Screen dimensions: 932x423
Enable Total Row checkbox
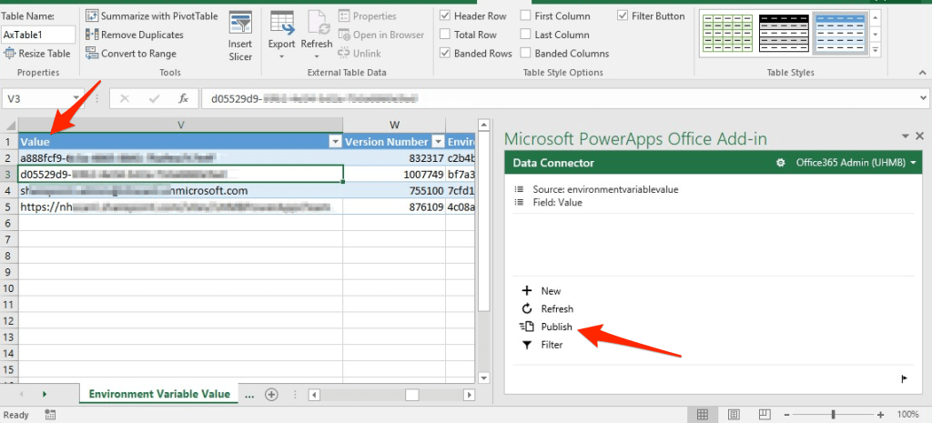445,35
